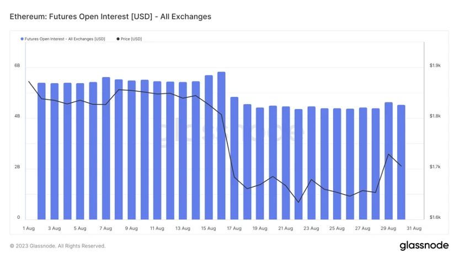Select the tallest bar on 16 Aug

coord(221,146)
